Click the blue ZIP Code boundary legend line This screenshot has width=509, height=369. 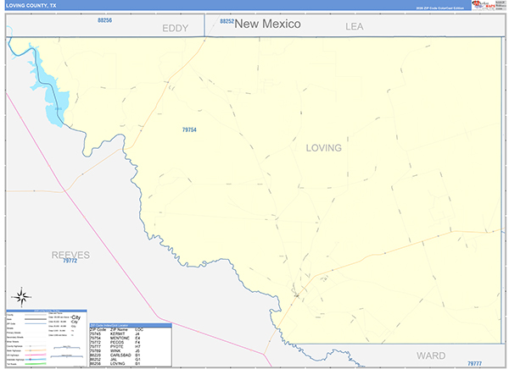coord(36,323)
